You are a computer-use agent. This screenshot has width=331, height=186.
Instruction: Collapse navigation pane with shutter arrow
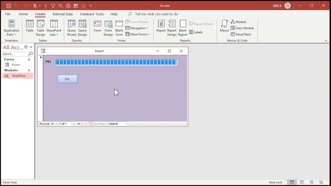[31, 47]
